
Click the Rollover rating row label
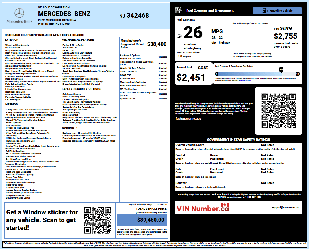tap(181, 183)
